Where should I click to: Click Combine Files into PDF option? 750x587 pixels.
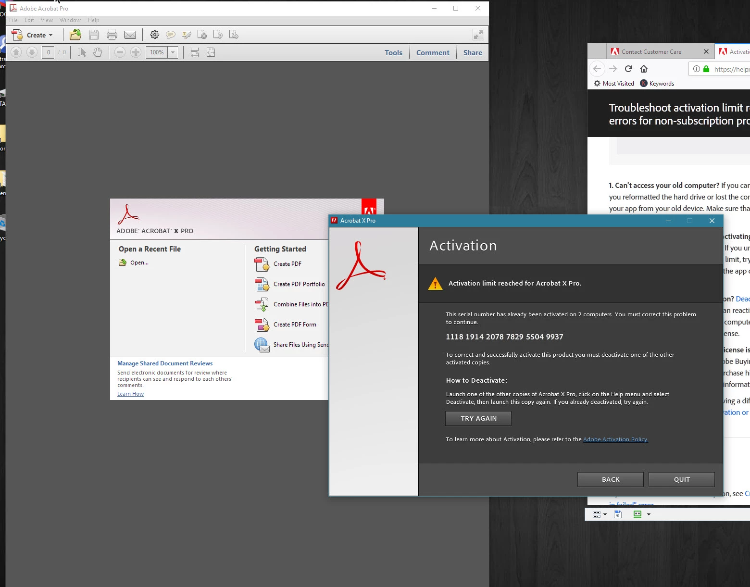click(x=292, y=304)
